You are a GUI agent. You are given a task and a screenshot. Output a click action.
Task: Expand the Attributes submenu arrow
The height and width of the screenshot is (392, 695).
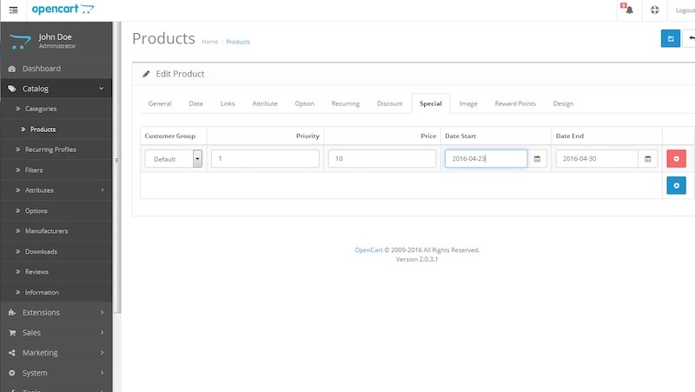103,190
